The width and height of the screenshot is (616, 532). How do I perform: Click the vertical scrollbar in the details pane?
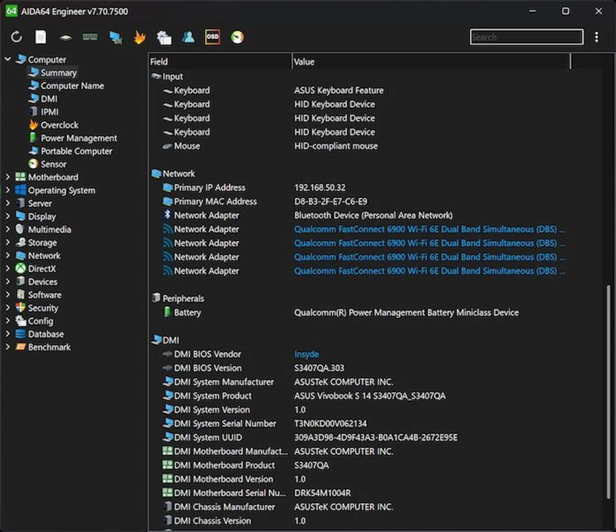(x=608, y=391)
